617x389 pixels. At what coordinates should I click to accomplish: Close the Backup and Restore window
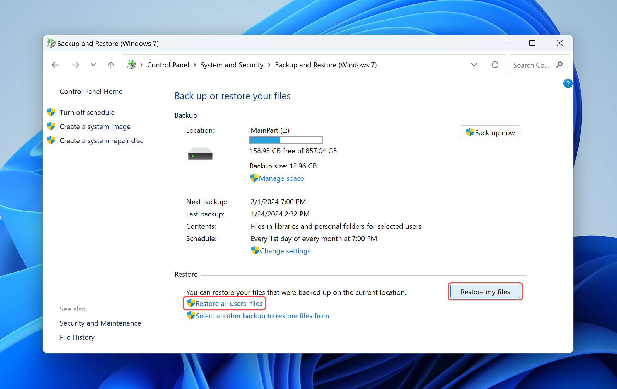[x=560, y=43]
